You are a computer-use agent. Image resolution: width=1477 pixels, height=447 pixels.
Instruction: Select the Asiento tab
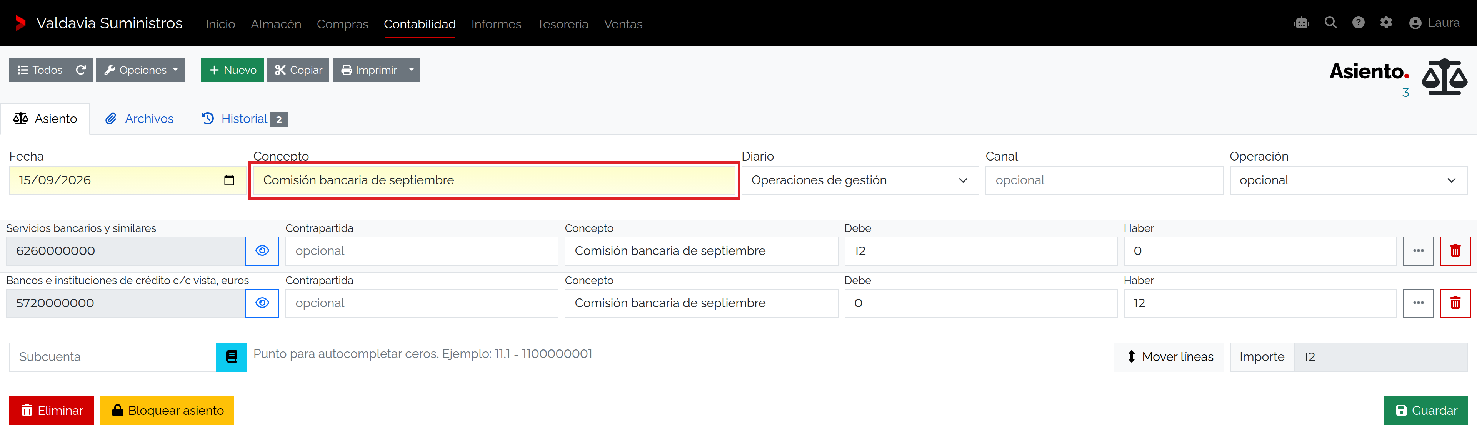pyautogui.click(x=45, y=119)
